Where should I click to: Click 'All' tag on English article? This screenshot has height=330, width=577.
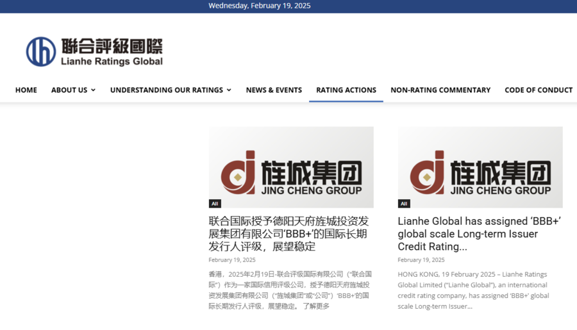coord(404,204)
